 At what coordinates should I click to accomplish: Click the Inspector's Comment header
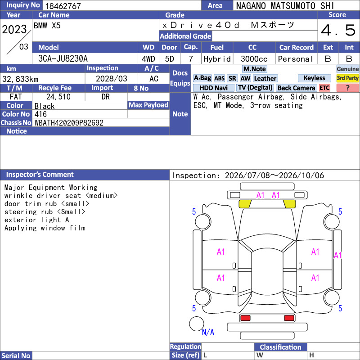85,175
